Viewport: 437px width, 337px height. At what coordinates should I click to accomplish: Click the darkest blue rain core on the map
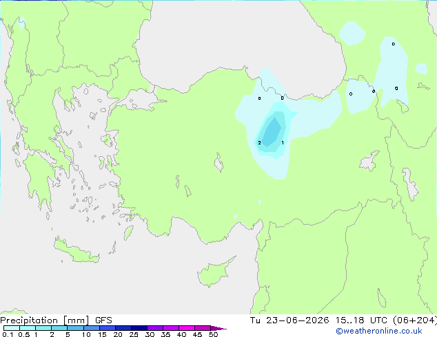272,132
